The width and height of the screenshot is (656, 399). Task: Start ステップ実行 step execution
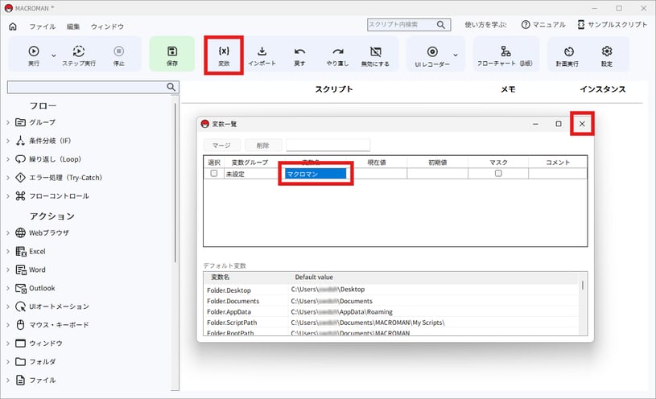[x=79, y=56]
